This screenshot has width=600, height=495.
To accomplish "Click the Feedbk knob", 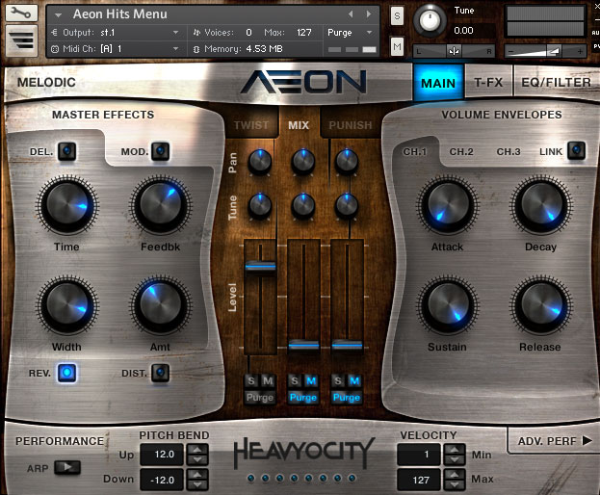I will tap(161, 206).
